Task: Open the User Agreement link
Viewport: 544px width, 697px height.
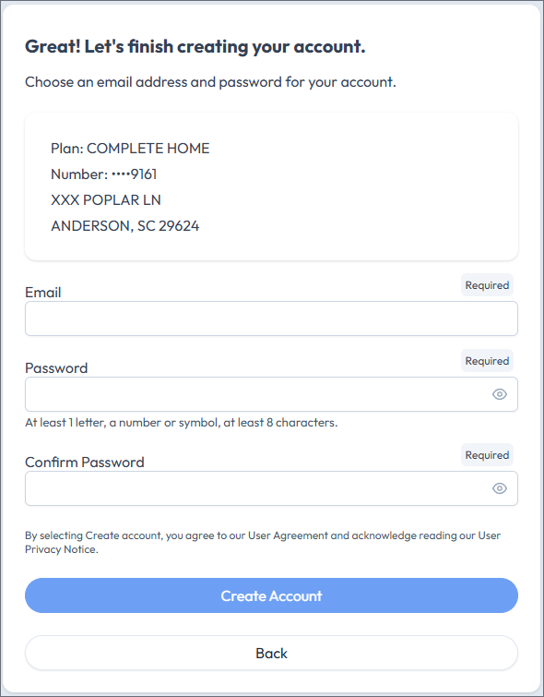Action: [288, 535]
